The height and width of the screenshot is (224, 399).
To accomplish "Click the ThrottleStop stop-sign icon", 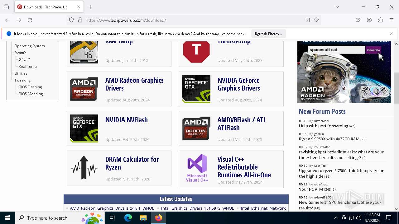I will [x=196, y=52].
